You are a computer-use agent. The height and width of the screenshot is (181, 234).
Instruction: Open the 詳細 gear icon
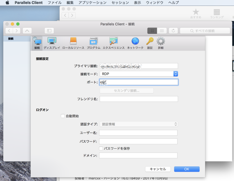161,41
